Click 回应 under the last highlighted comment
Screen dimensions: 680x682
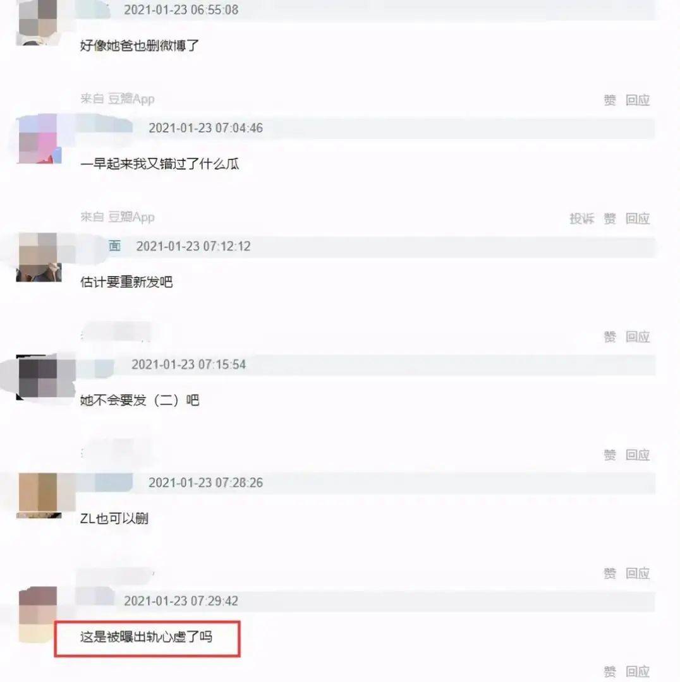(x=637, y=672)
